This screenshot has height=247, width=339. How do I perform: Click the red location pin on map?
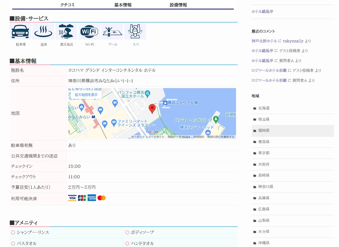152,109
